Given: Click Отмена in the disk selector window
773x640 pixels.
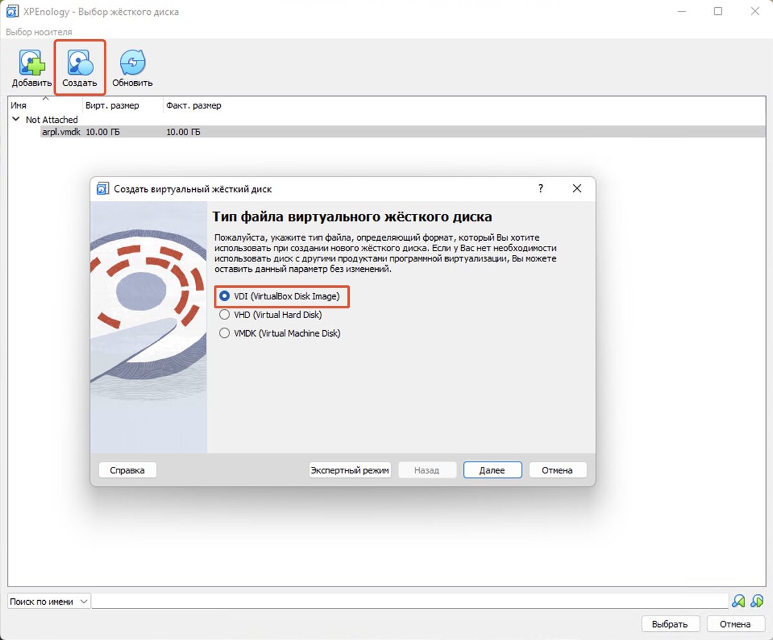Looking at the screenshot, I should [x=735, y=624].
